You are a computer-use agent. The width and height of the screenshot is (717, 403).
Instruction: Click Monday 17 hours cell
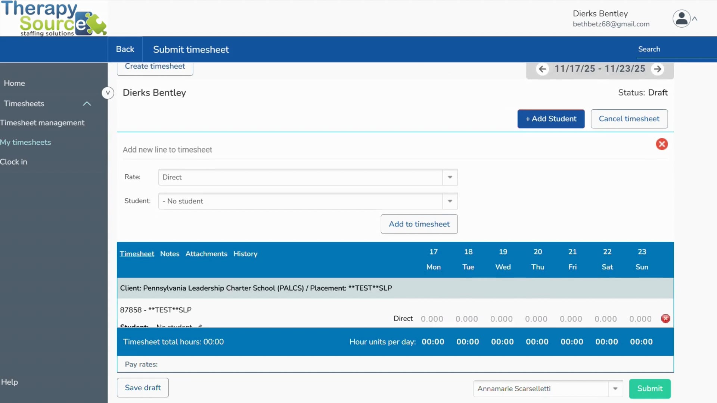pyautogui.click(x=432, y=319)
